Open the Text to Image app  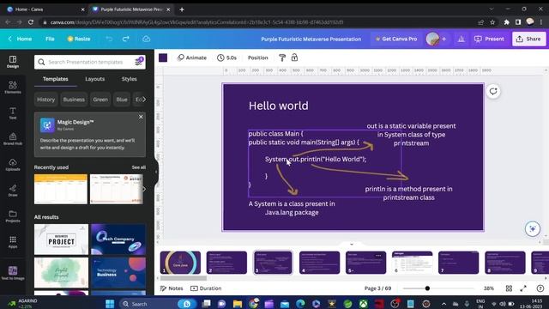click(13, 273)
